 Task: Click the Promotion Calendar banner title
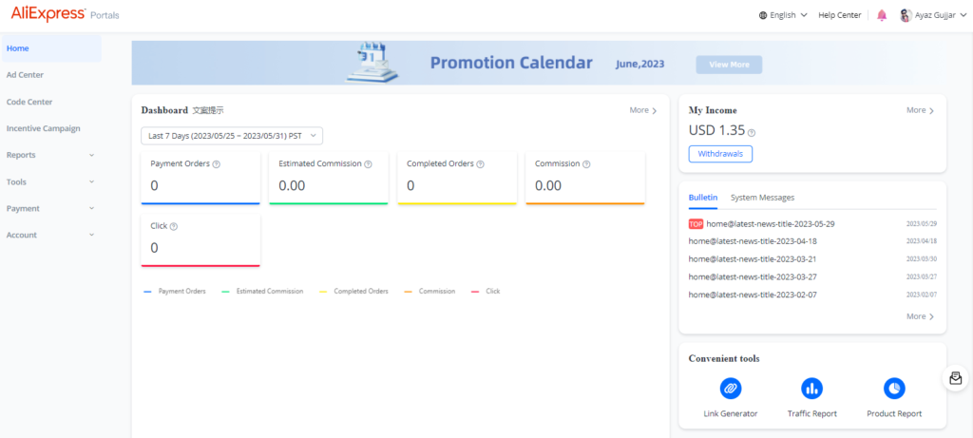pos(511,63)
